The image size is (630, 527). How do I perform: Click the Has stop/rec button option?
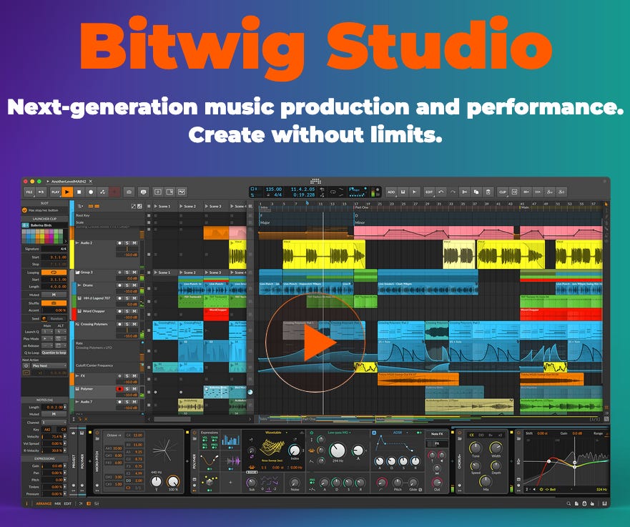[x=45, y=210]
